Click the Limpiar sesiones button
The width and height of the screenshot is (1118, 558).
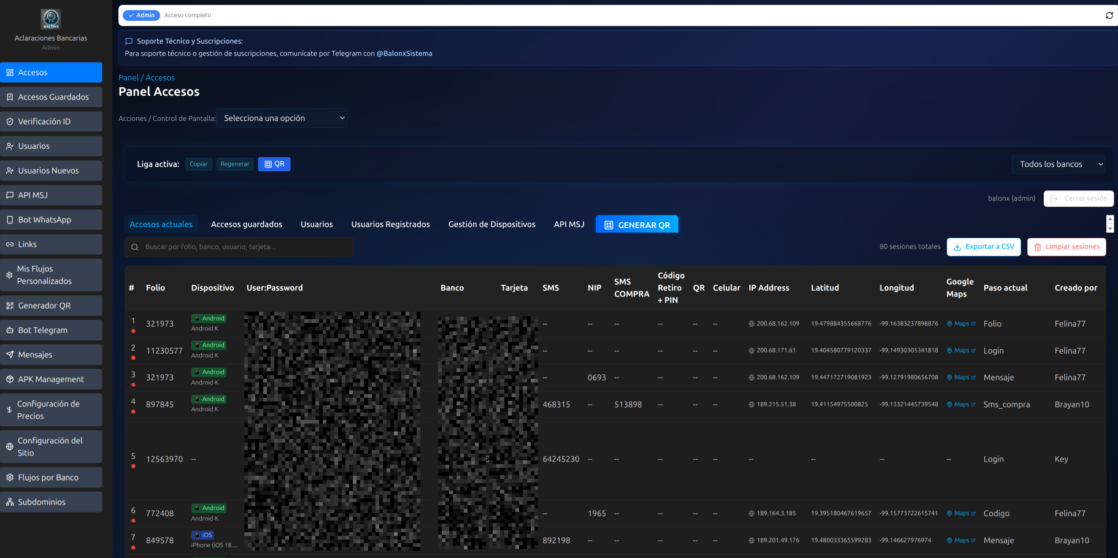pos(1066,247)
